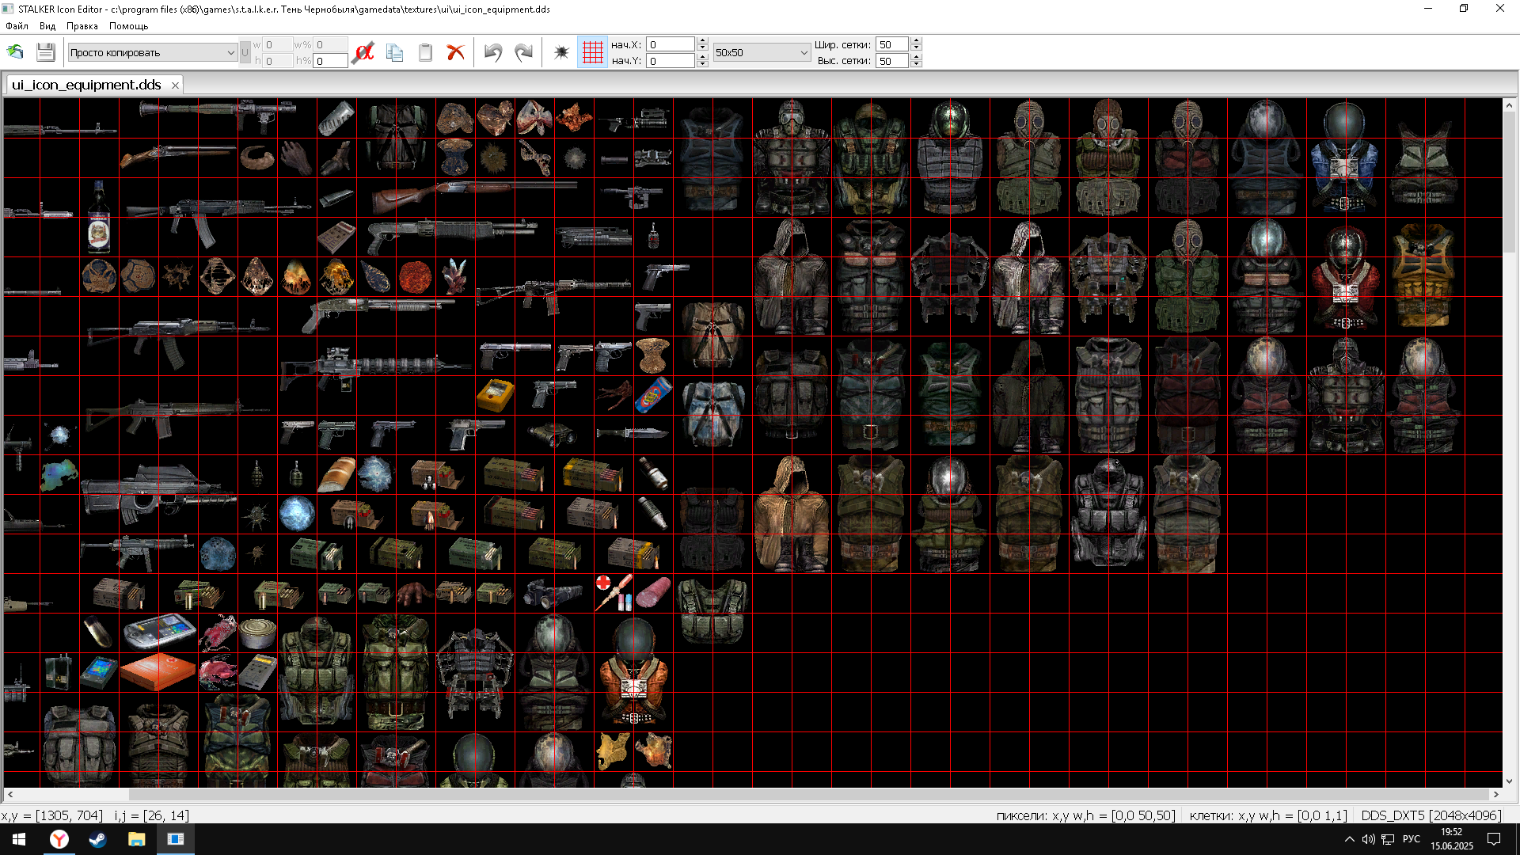This screenshot has width=1520, height=855.
Task: Click the h% input field
Action: click(330, 61)
